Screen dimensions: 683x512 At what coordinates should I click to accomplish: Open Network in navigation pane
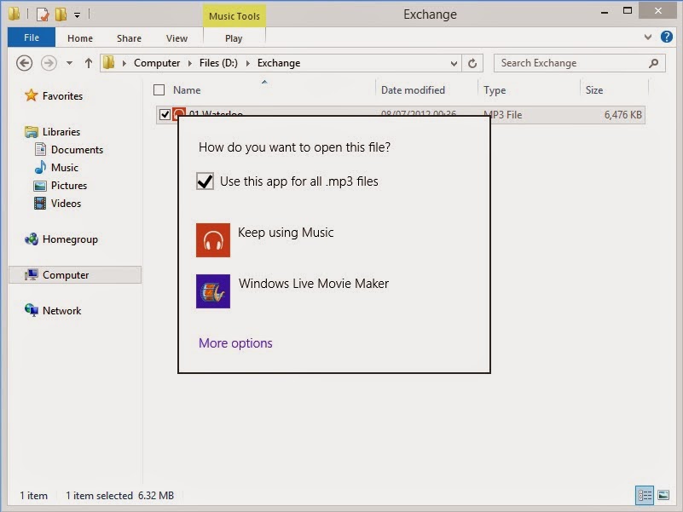click(x=61, y=311)
